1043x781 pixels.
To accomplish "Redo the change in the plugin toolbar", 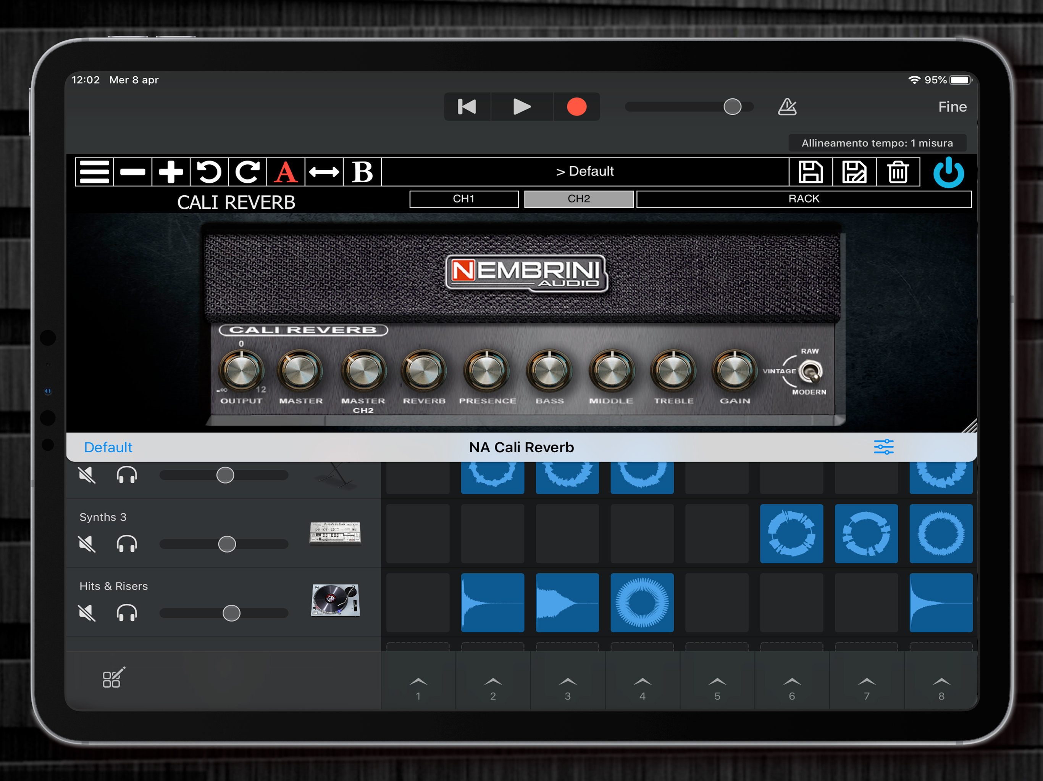I will pyautogui.click(x=247, y=172).
